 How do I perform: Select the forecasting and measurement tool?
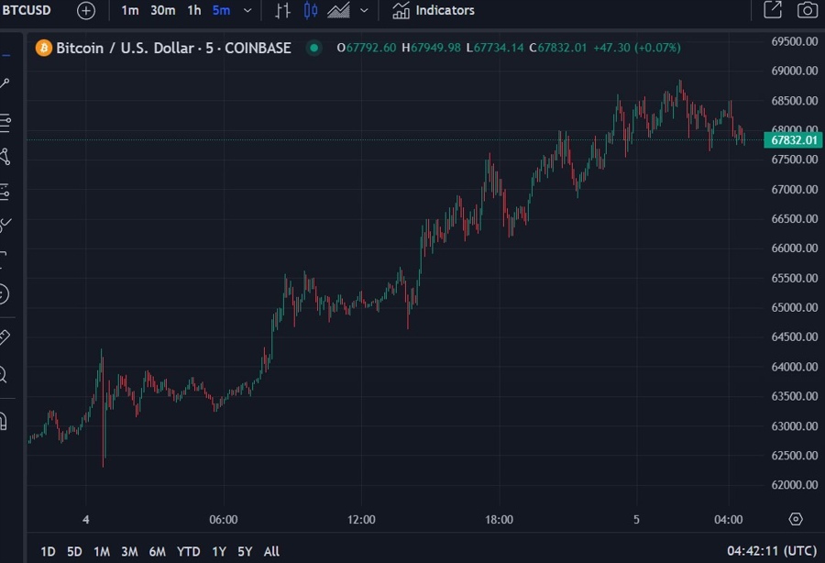click(x=5, y=192)
